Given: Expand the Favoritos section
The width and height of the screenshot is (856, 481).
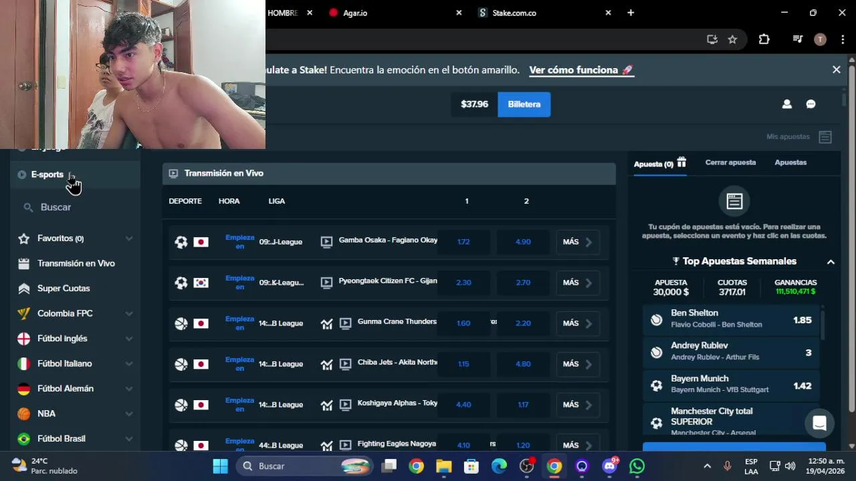Looking at the screenshot, I should coord(129,238).
